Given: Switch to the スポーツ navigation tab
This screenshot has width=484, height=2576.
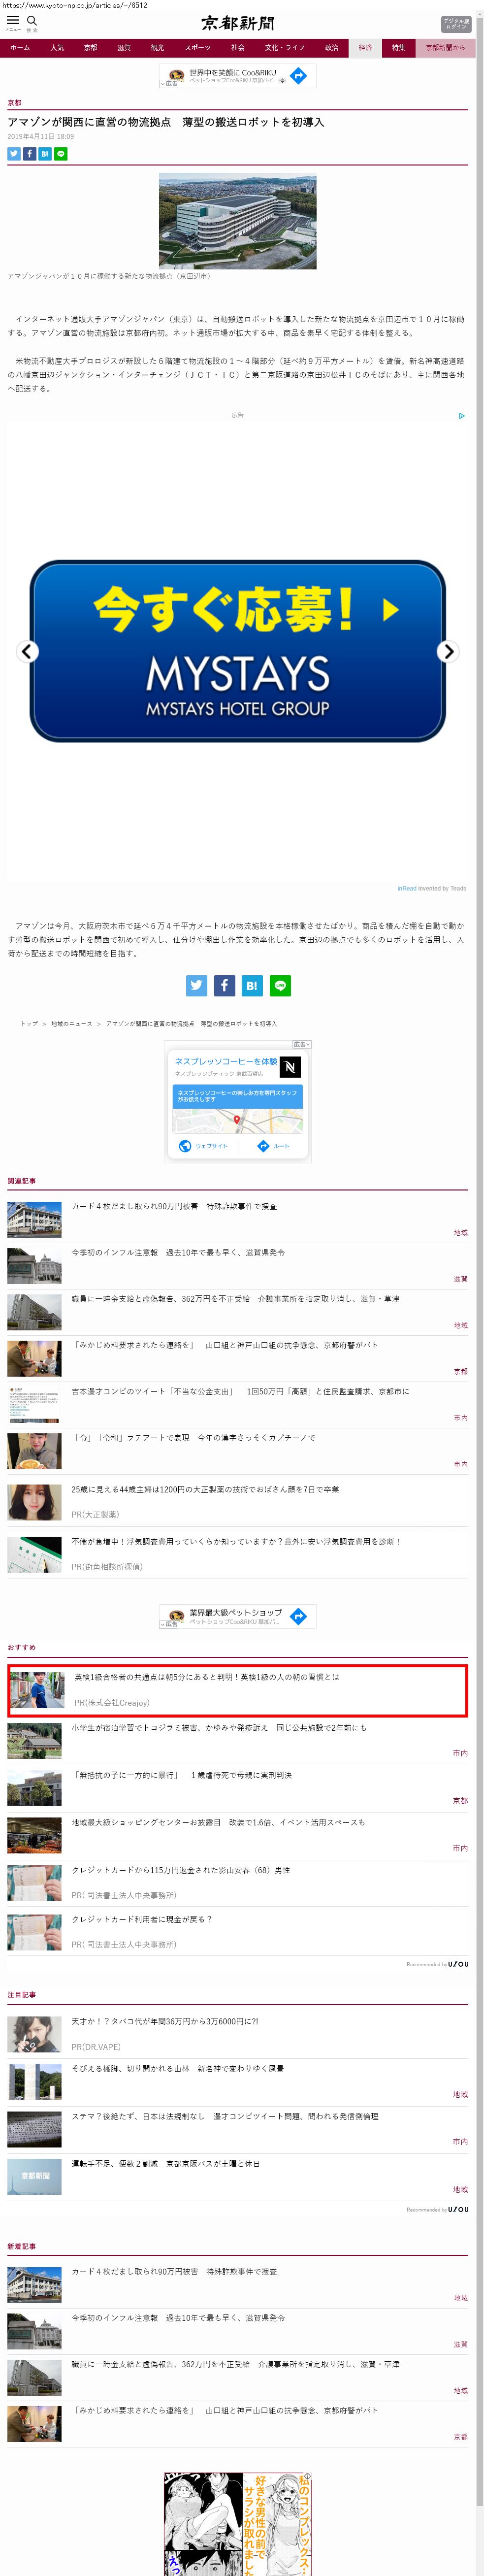Looking at the screenshot, I should [x=198, y=48].
